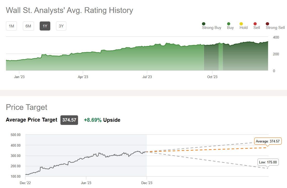Click the Average: 374.57 chart label
This screenshot has height=188, width=287.
click(x=268, y=141)
